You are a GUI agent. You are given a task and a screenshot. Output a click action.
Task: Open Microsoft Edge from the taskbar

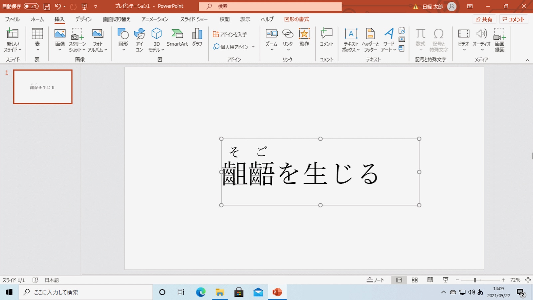point(201,292)
